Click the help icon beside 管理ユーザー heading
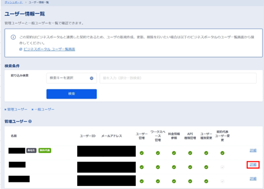 pos(30,122)
